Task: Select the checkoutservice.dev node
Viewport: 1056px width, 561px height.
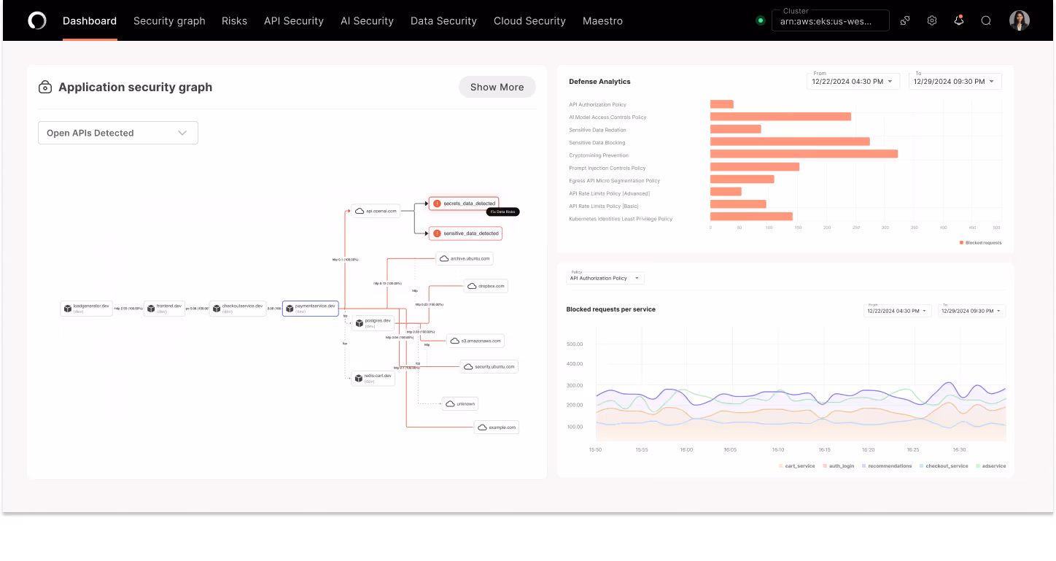Action: point(237,308)
